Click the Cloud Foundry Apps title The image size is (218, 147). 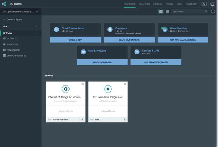pos(73,28)
